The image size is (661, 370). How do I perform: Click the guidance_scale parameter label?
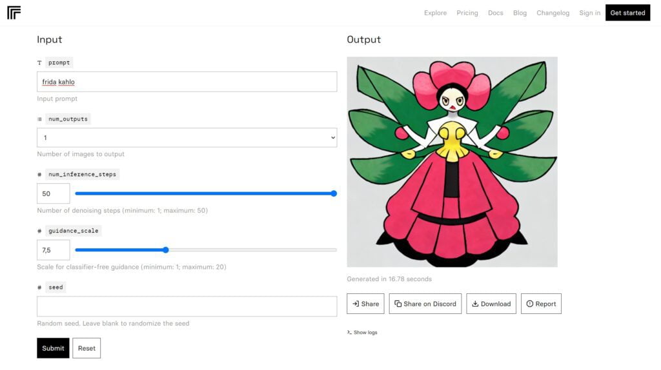coord(74,231)
